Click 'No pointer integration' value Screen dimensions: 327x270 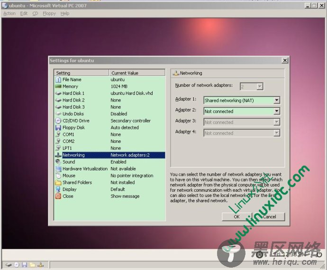click(132, 176)
